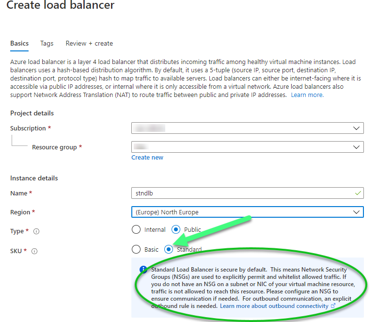This screenshot has height=322, width=377.
Task: Show the Type info tooltip icon
Action: coord(36,231)
